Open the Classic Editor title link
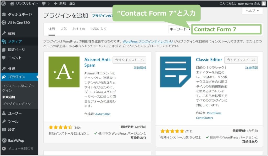 click(x=209, y=60)
